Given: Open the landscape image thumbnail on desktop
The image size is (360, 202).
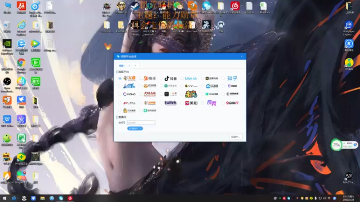Looking at the screenshot, I should click(36, 159).
